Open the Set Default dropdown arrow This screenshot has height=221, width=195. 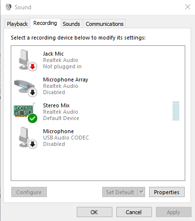(x=142, y=192)
